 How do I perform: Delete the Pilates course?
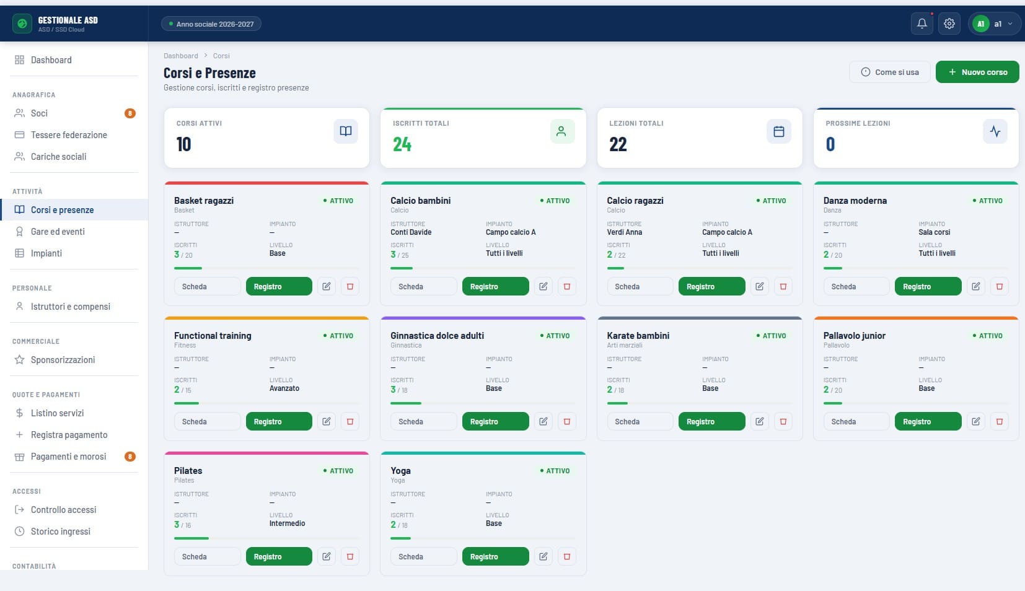pos(350,556)
